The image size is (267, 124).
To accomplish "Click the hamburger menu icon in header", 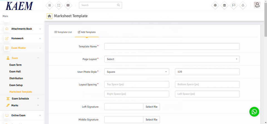I will click(x=50, y=5).
